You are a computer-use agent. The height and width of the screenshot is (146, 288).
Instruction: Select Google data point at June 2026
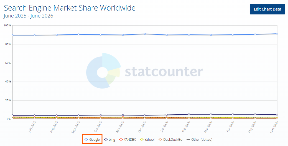pyautogui.click(x=277, y=34)
